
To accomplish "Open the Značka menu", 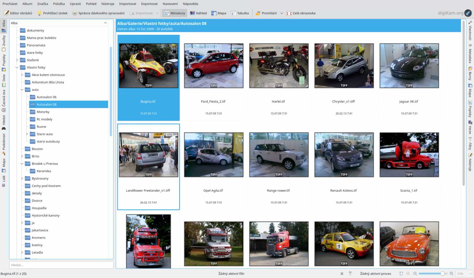I will point(43,4).
